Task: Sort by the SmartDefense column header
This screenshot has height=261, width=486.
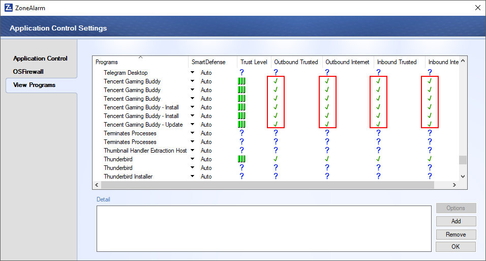Action: [212, 62]
